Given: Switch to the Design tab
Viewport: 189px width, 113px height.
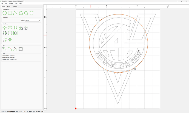Looking at the screenshot, I should tap(3, 7).
